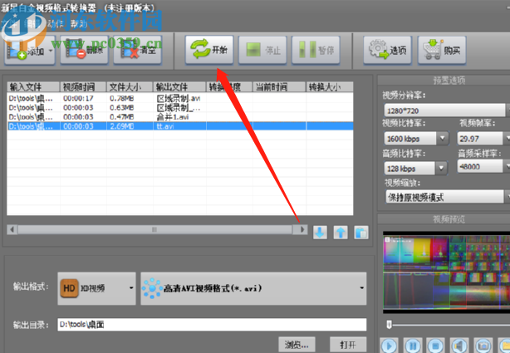Click the 购买 (Buy) shopping cart button
Image resolution: width=510 pixels, height=353 pixels.
[x=441, y=51]
